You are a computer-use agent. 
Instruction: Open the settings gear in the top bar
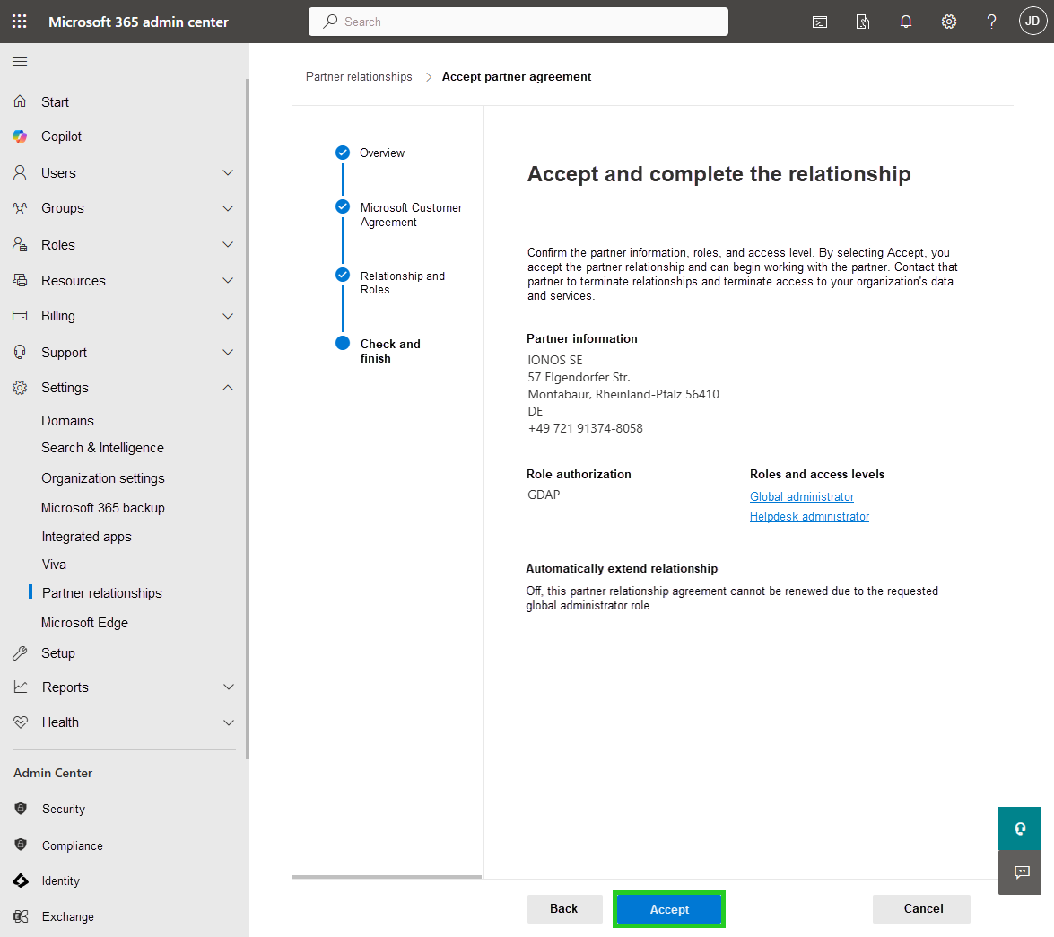tap(948, 21)
